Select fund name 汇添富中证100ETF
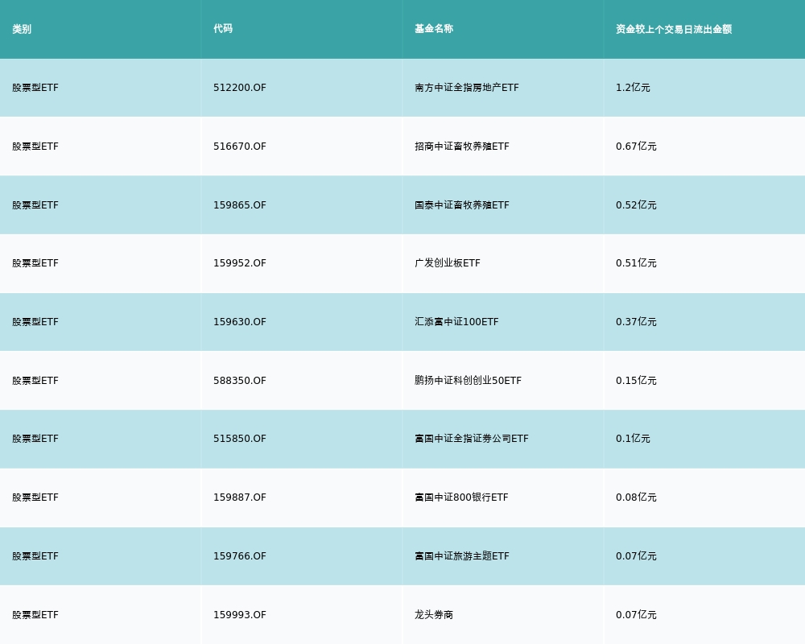 pyautogui.click(x=456, y=322)
